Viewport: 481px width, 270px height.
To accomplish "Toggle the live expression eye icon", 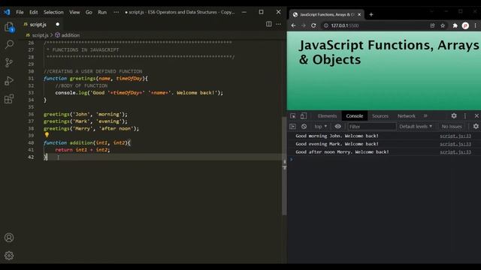I will 337,127.
